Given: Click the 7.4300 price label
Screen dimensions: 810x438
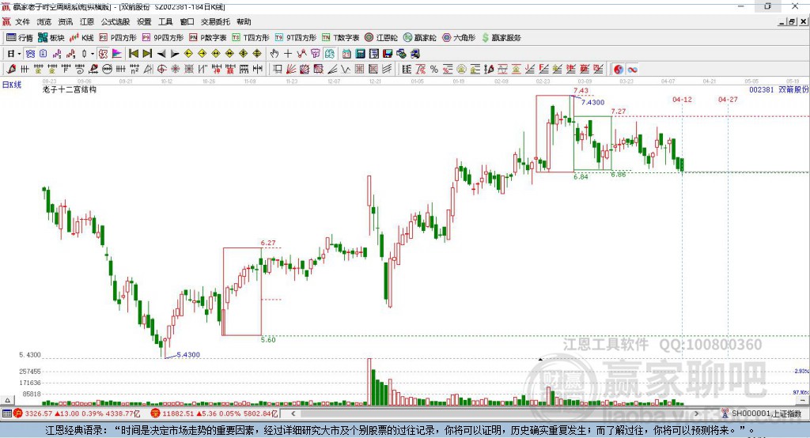Looking at the screenshot, I should click(593, 102).
